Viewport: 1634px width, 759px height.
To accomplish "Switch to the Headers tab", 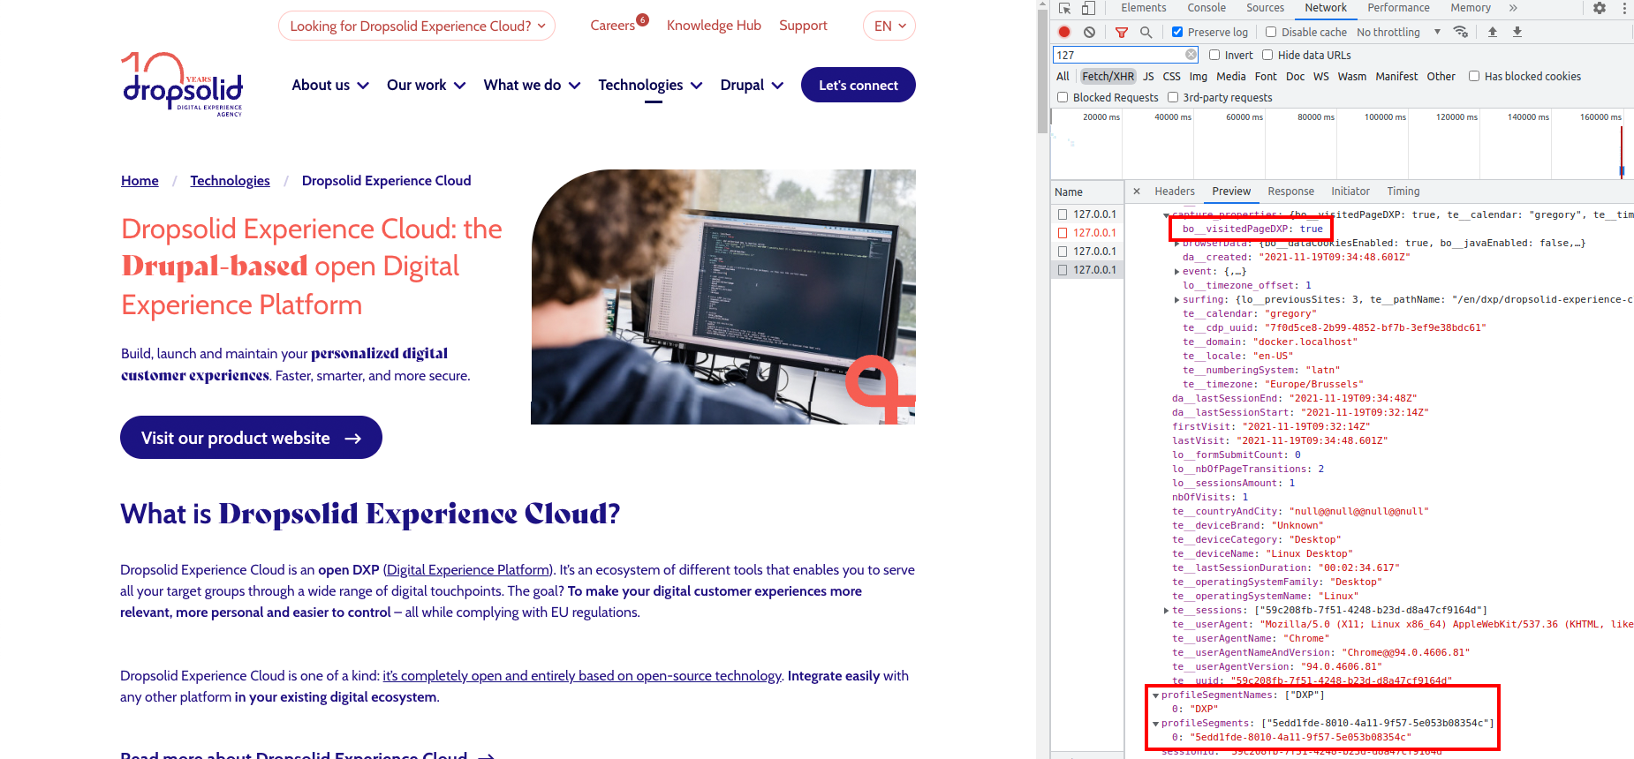I will [1175, 192].
